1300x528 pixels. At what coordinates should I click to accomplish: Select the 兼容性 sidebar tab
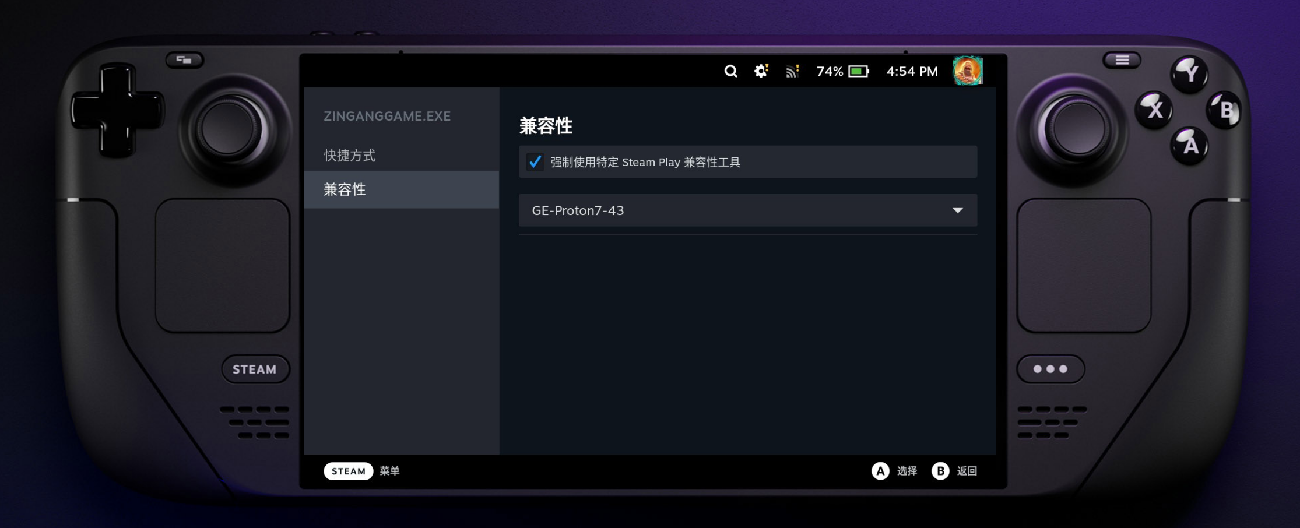[344, 189]
